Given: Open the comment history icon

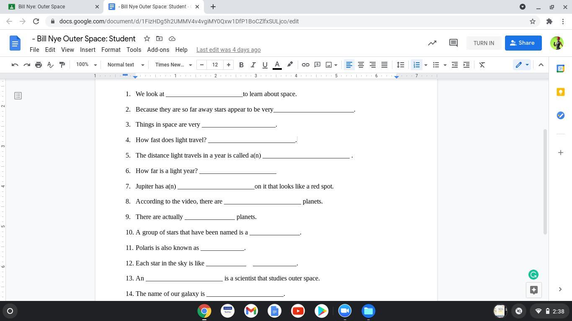Looking at the screenshot, I should (453, 43).
